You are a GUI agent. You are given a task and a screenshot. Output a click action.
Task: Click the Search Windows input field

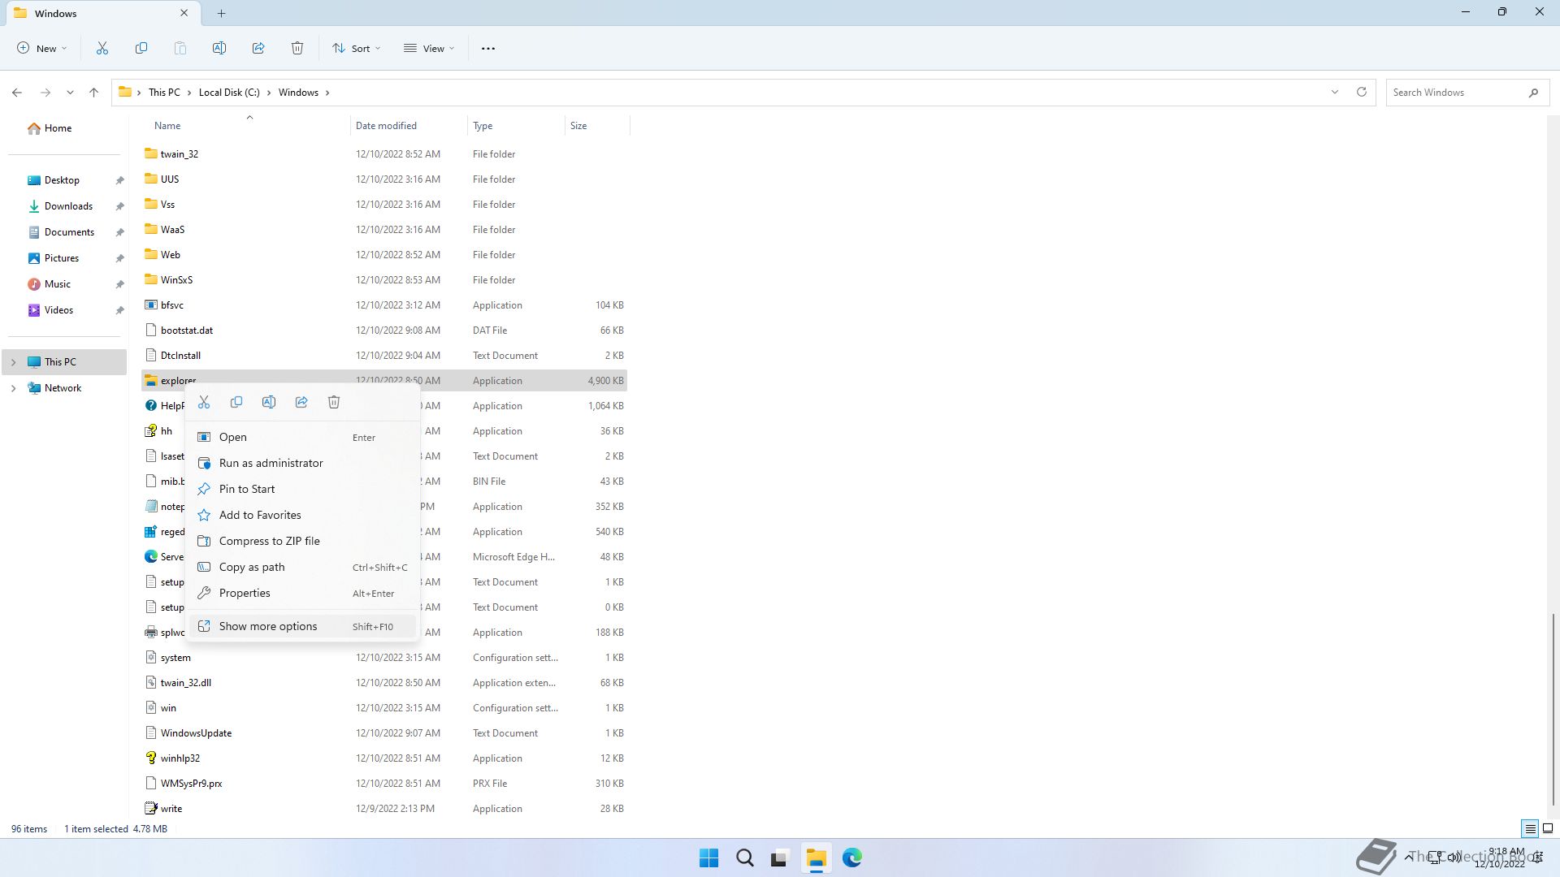(1454, 93)
